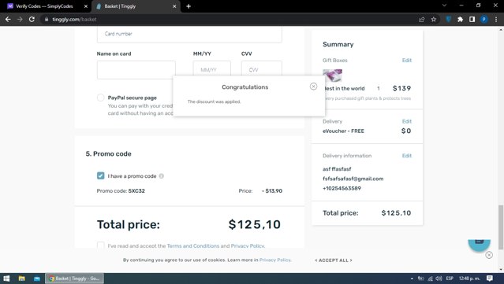Click the gift box thumbnail image
This screenshot has height=284, width=504.
(x=332, y=76)
